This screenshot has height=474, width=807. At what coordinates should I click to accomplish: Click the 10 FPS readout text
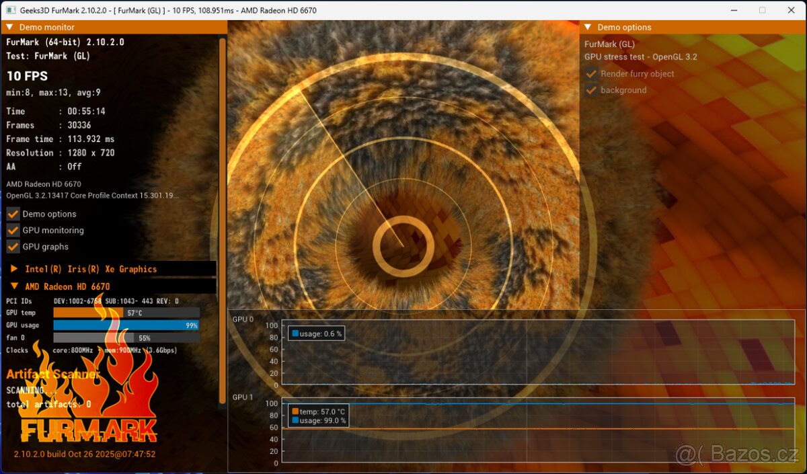pos(27,76)
